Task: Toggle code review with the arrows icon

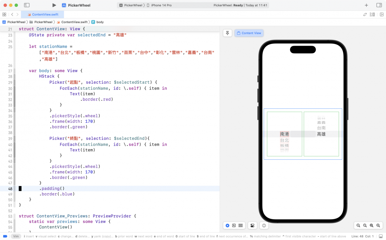Action: click(x=365, y=14)
